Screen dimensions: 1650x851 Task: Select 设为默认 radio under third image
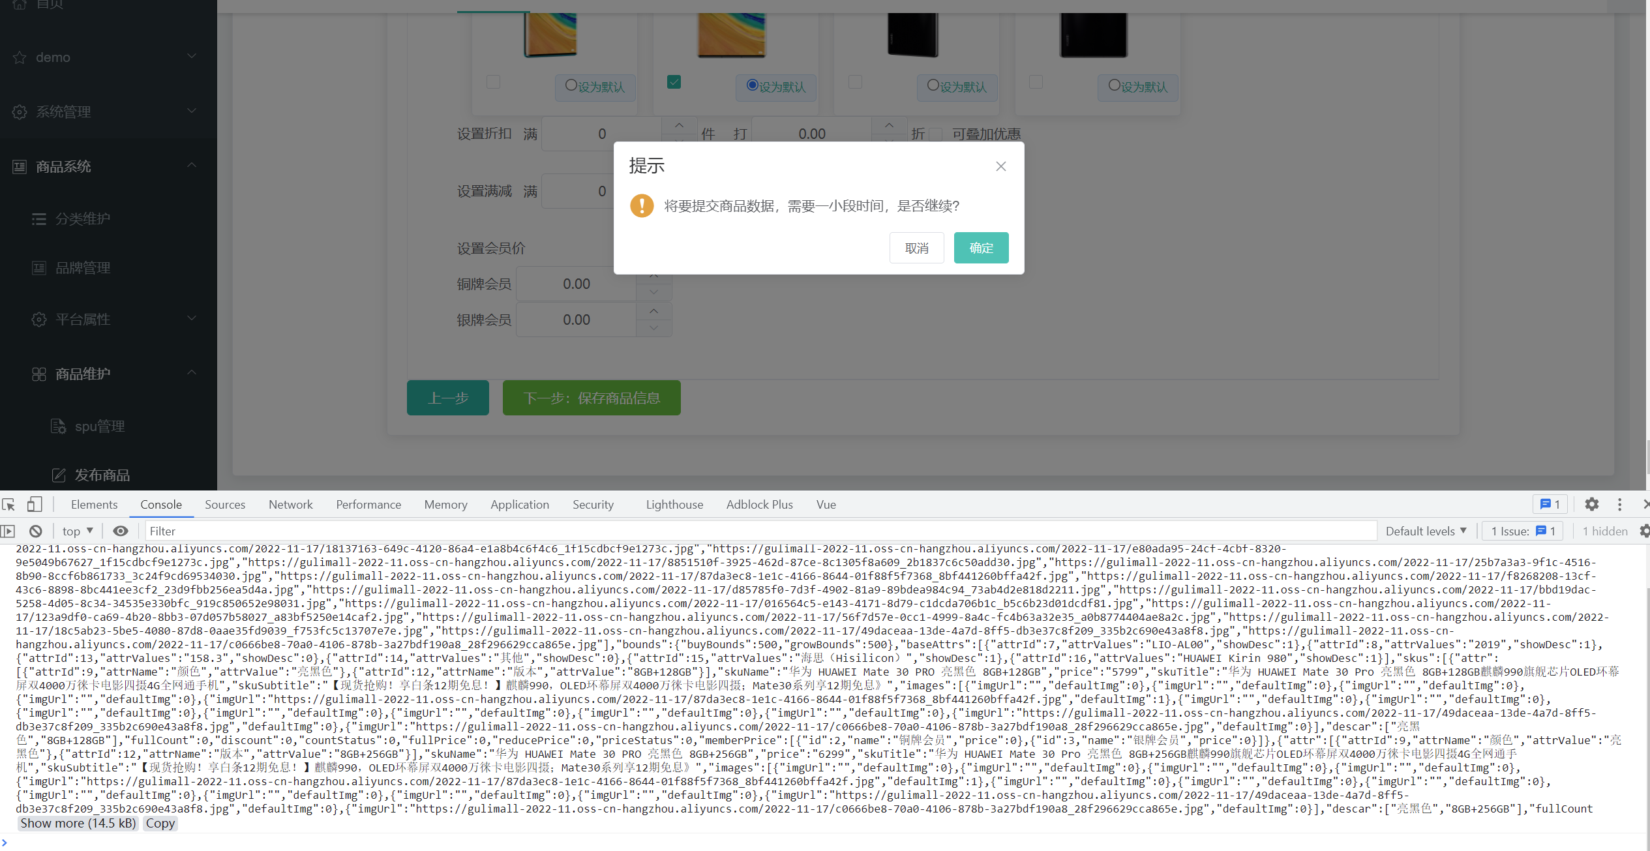click(933, 85)
